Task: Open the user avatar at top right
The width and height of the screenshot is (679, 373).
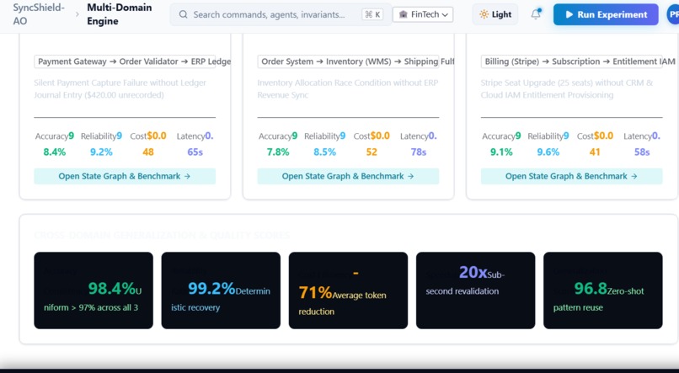Action: [673, 14]
